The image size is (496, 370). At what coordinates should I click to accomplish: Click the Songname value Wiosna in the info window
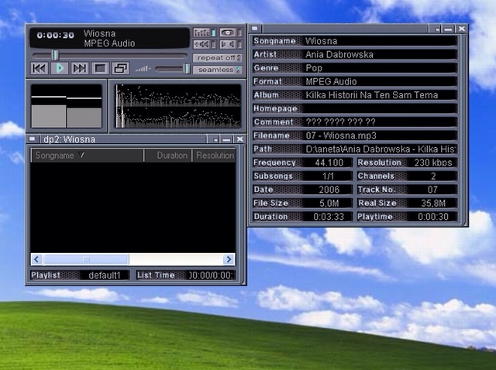[x=321, y=41]
